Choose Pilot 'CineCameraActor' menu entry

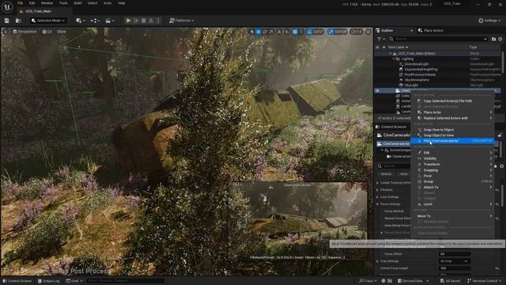(452, 141)
